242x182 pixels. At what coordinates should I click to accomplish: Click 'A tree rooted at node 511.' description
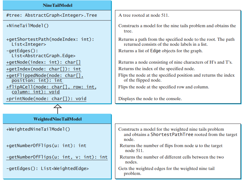click(144, 15)
